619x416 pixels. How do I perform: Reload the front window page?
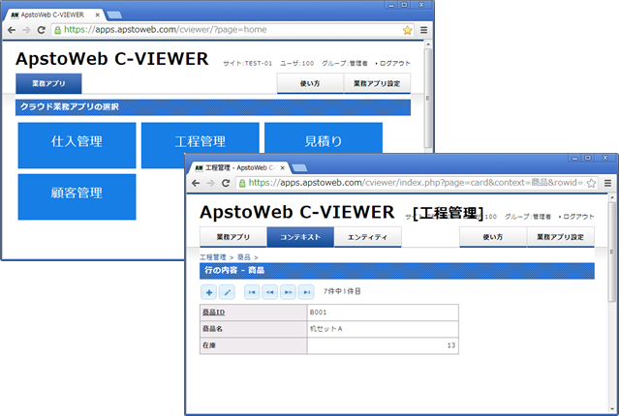click(x=226, y=183)
